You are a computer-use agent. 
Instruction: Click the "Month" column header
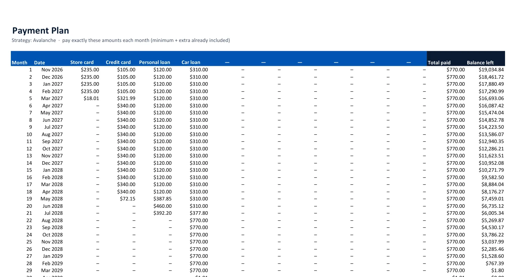tap(20, 63)
